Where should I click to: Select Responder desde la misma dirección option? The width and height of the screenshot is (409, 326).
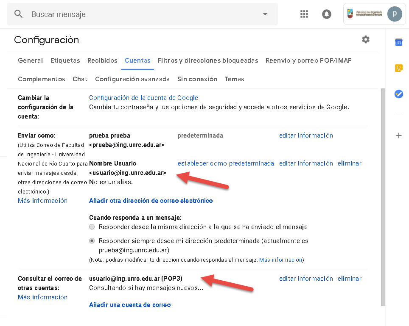click(92, 227)
